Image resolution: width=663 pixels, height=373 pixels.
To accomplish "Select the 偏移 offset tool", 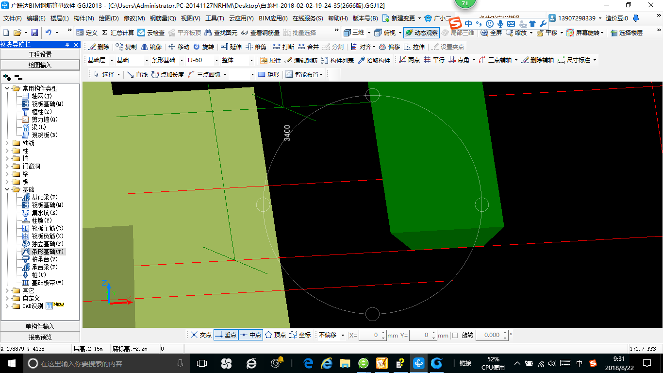I will [x=389, y=47].
